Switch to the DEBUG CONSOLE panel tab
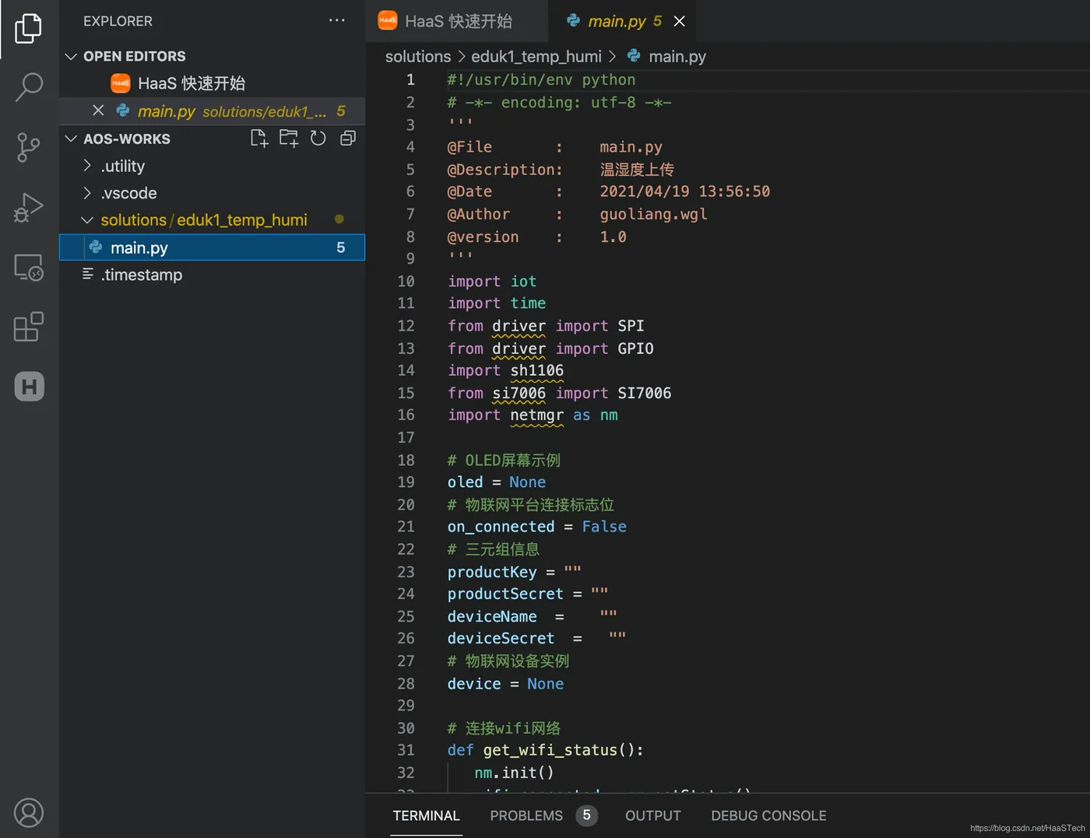The image size is (1090, 838). click(x=768, y=815)
